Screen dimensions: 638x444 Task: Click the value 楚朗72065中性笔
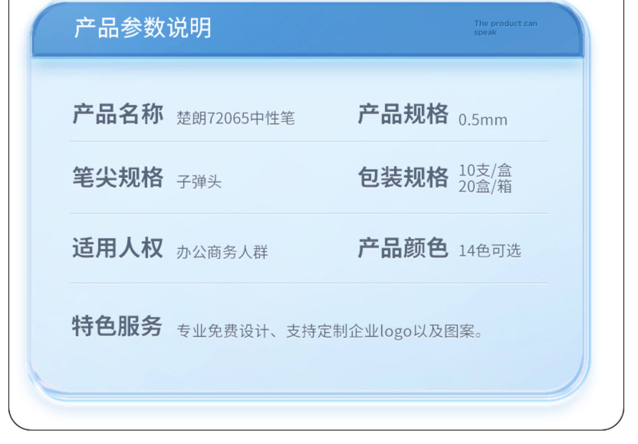pos(236,118)
